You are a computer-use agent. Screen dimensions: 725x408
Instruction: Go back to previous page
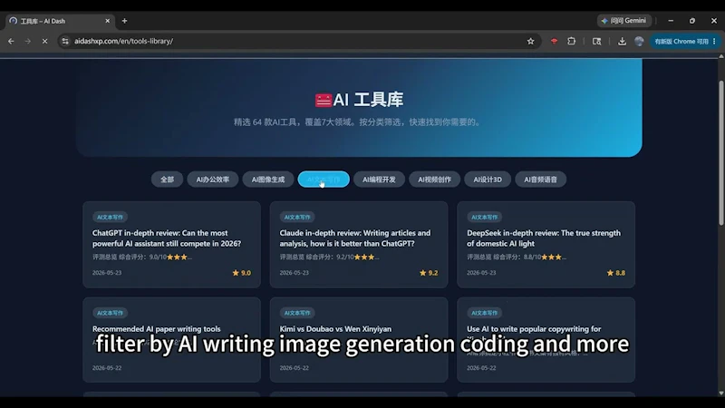(11, 41)
